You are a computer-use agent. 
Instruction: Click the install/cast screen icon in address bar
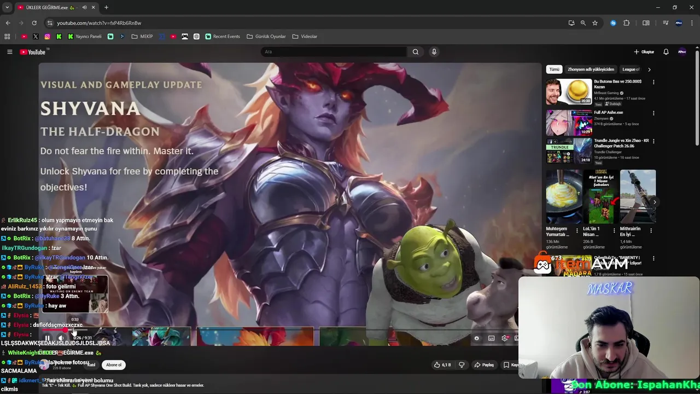571,23
